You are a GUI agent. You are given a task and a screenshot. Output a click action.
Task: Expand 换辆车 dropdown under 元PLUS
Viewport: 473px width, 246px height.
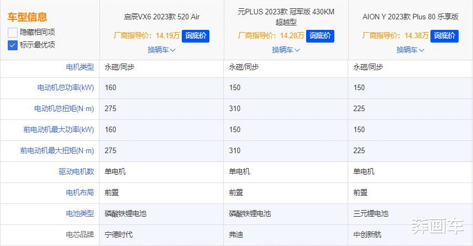(286, 50)
